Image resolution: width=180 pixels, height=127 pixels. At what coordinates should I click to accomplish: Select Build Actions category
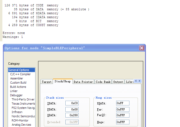18,87
